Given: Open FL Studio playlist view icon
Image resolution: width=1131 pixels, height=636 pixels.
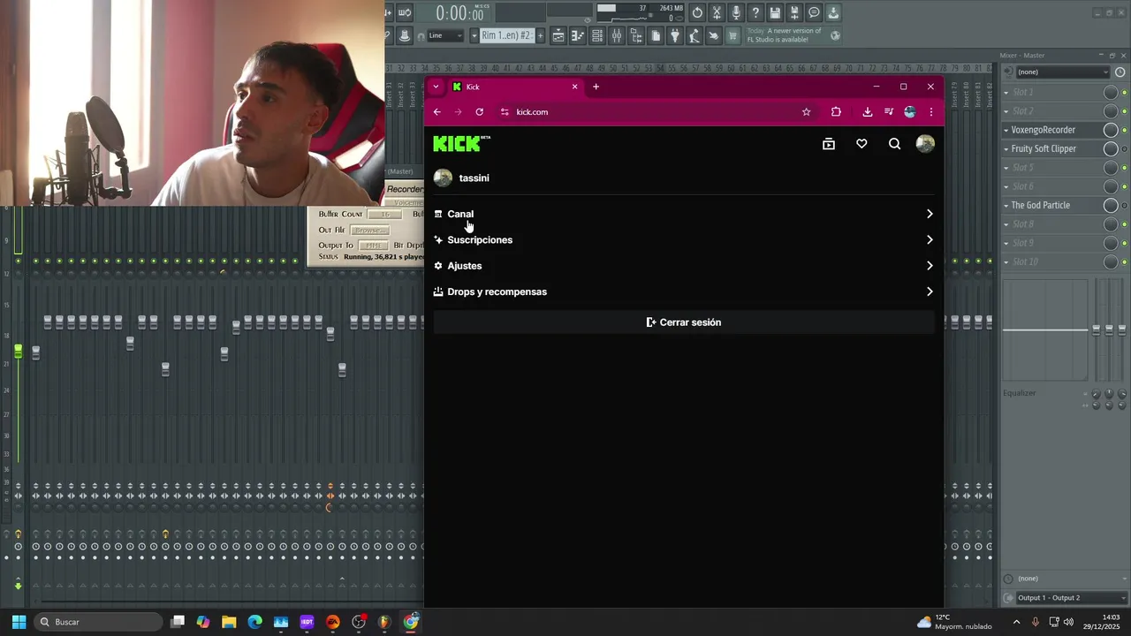Looking at the screenshot, I should 558,36.
